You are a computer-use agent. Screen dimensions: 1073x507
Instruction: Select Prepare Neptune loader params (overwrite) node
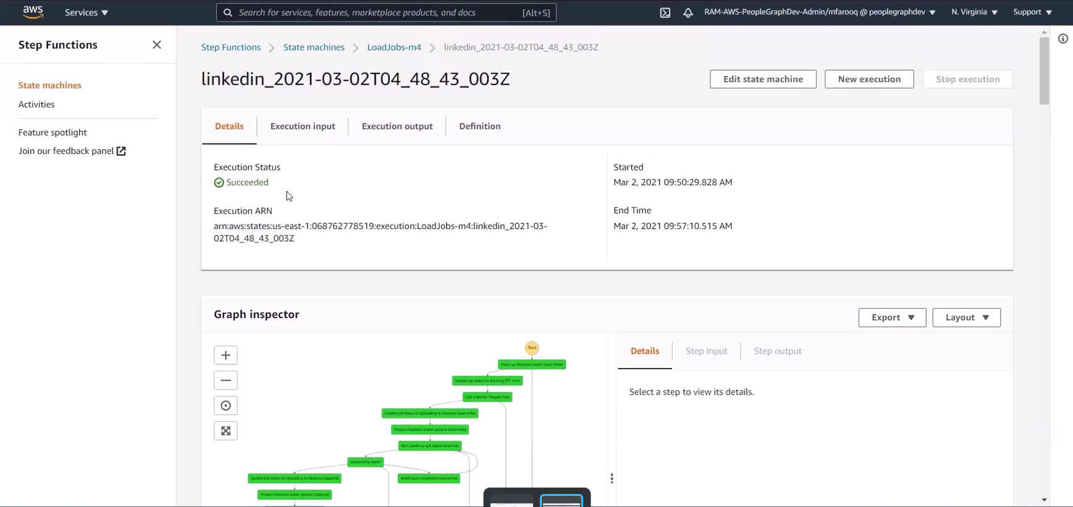[x=430, y=429]
